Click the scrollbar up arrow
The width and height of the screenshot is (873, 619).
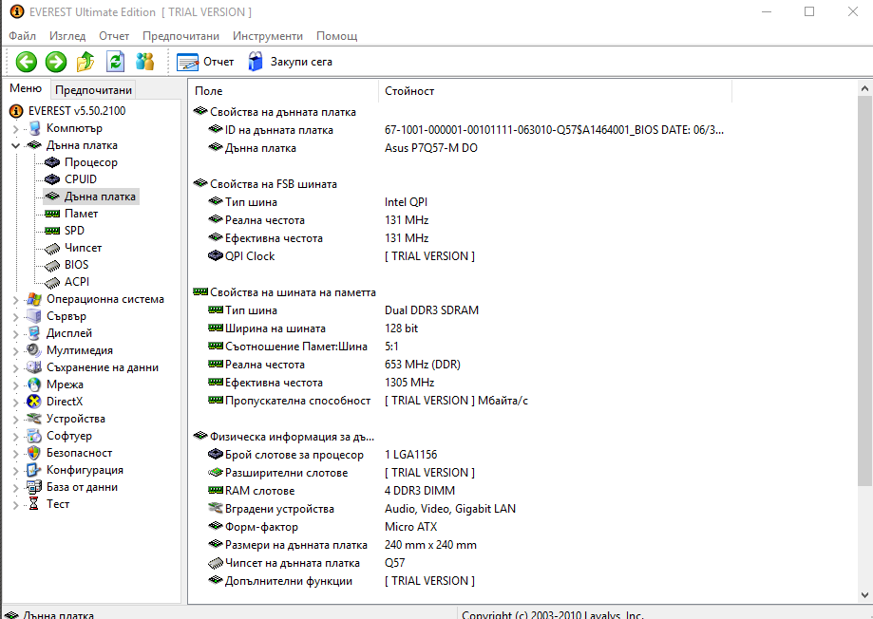pyautogui.click(x=864, y=88)
